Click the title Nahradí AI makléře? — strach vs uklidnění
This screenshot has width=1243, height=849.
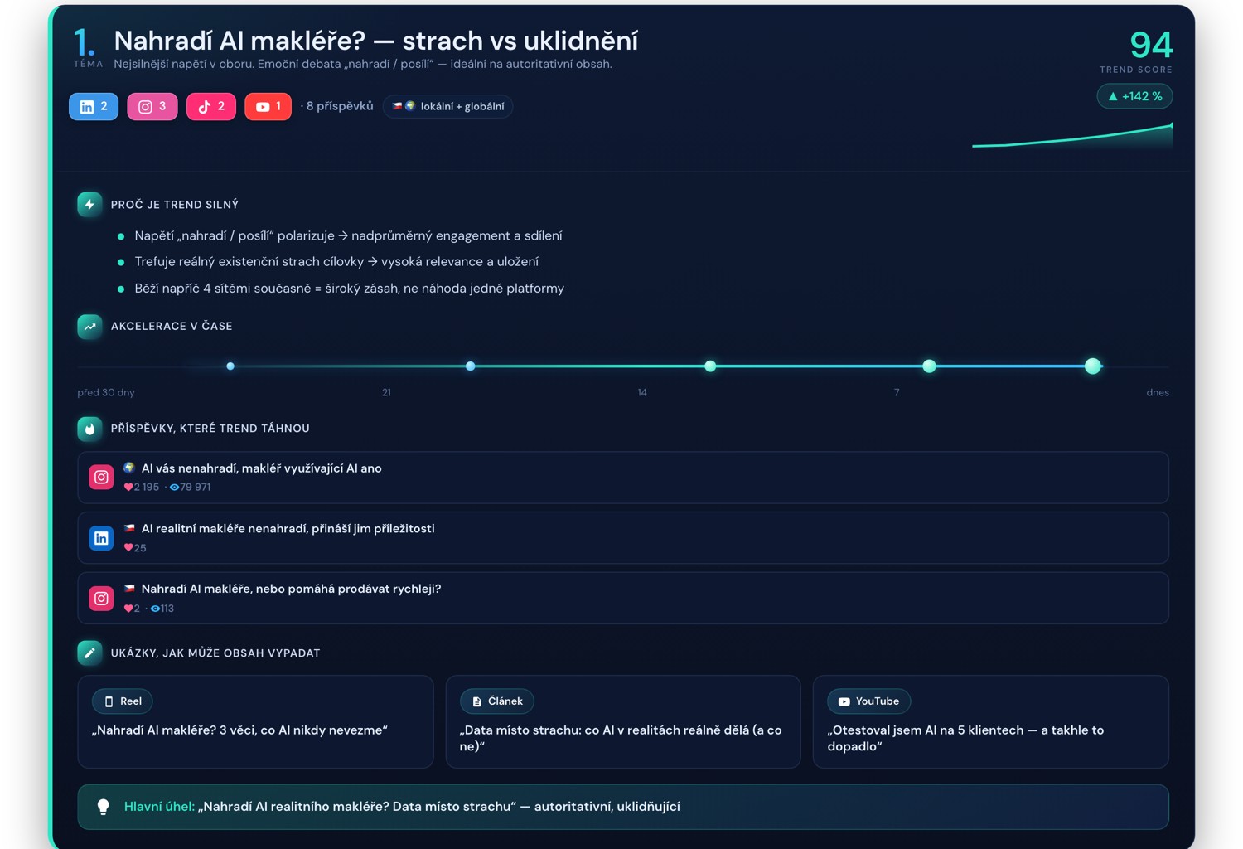[x=375, y=41]
